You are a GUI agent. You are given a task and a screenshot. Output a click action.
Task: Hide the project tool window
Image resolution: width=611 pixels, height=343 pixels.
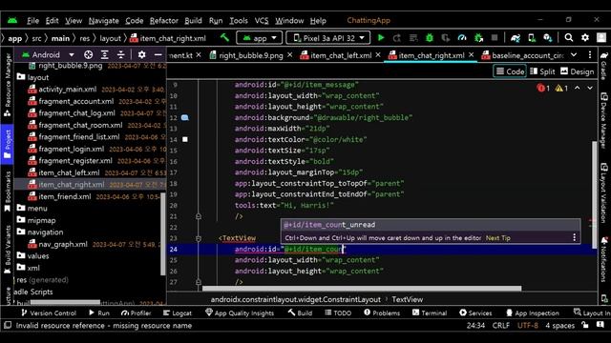pos(158,55)
